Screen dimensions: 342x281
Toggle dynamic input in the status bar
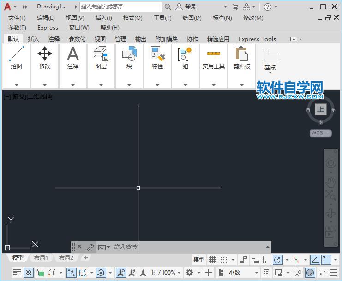tap(255, 260)
